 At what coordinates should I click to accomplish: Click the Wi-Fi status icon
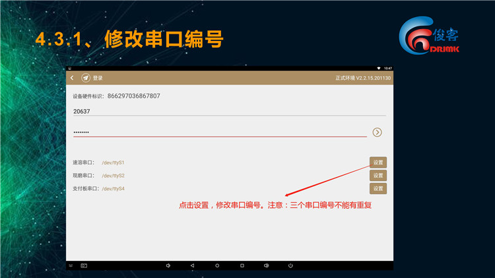pos(379,68)
